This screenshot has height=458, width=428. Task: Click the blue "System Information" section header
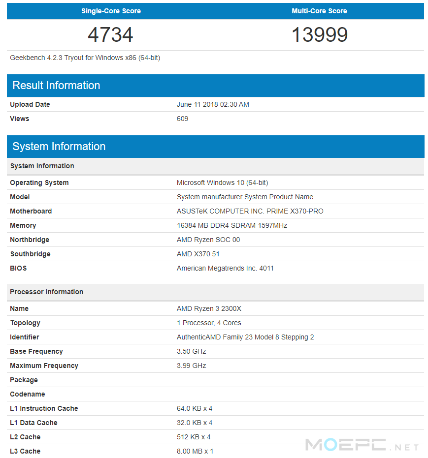point(215,147)
